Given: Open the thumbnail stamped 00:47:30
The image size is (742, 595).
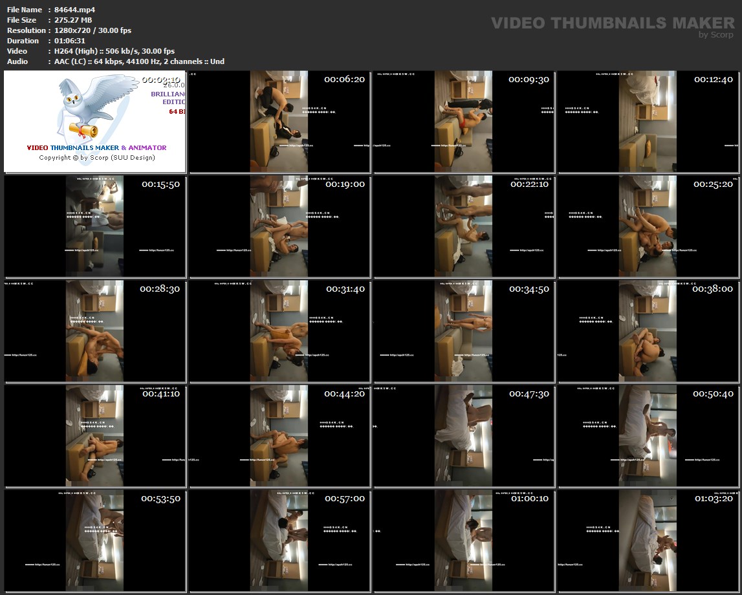Looking at the screenshot, I should [464, 436].
